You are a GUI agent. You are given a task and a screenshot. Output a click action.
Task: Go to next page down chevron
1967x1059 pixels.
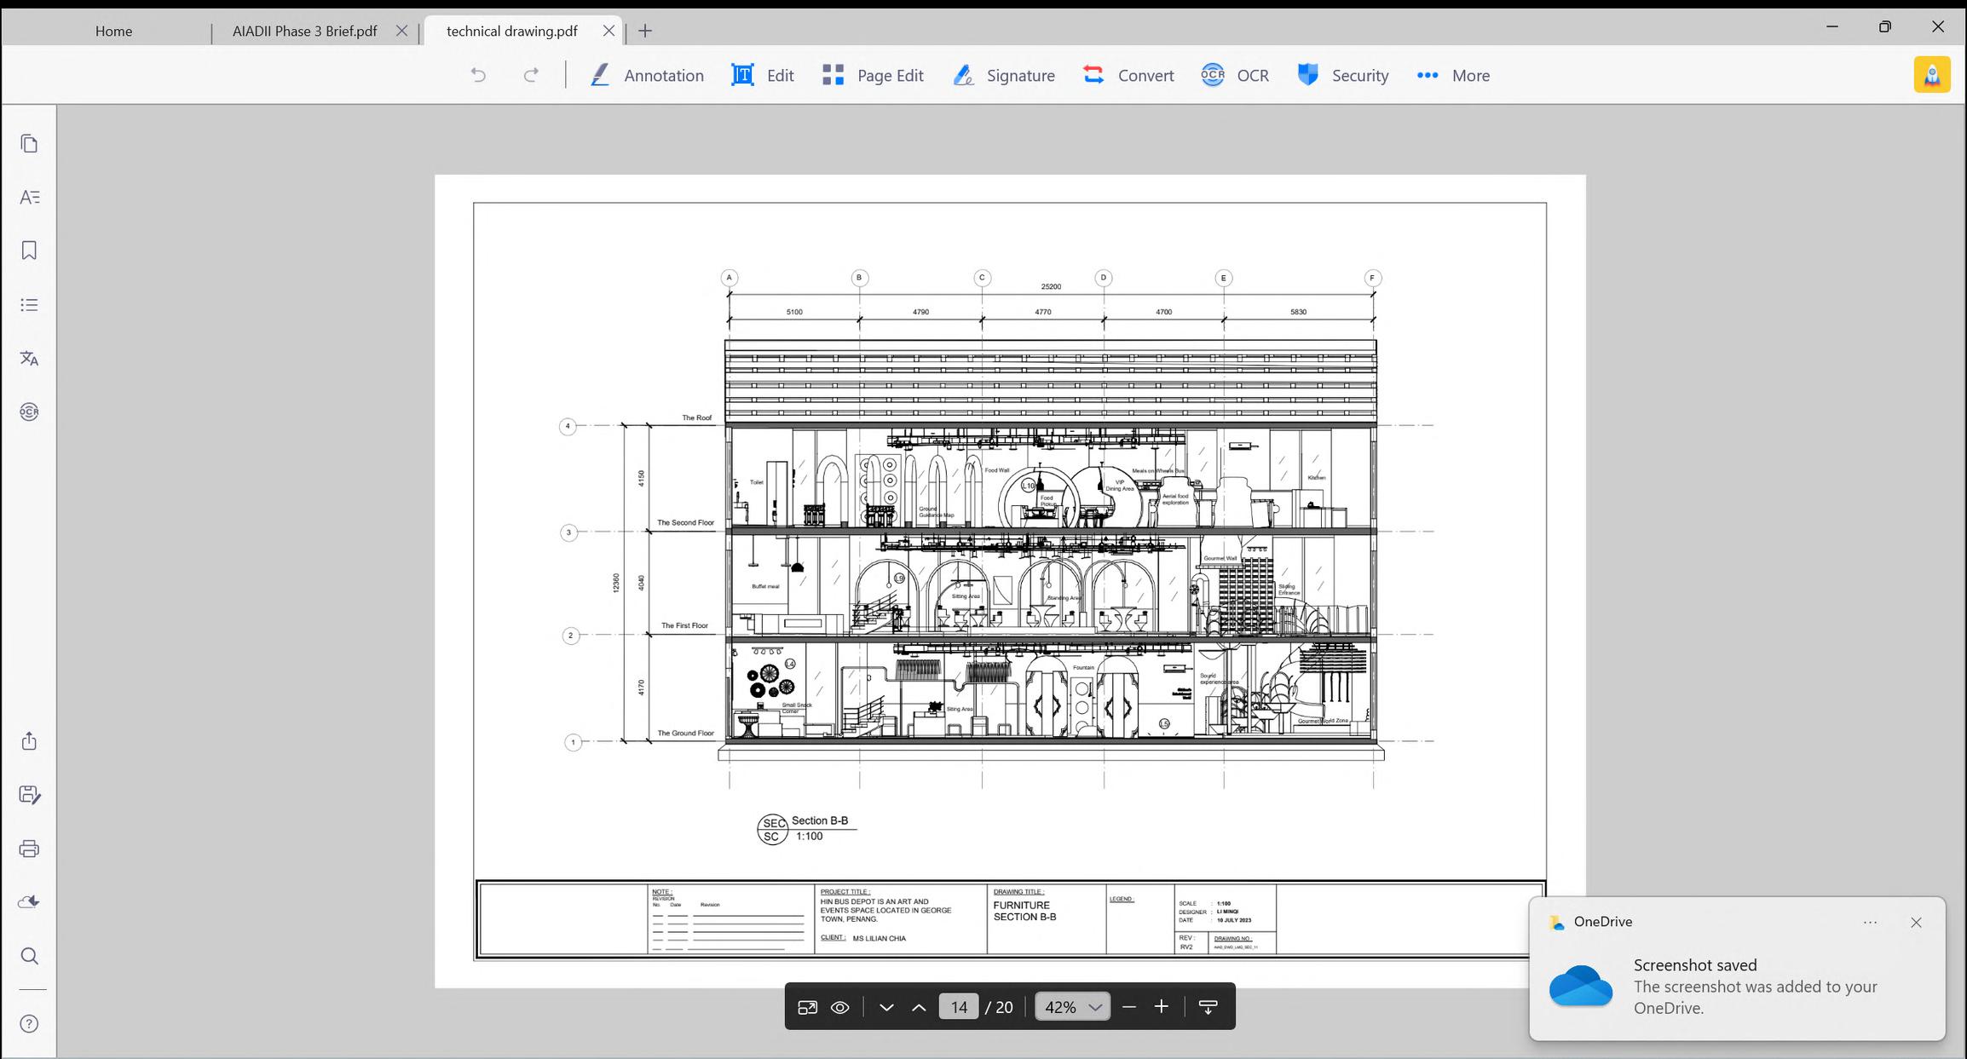pyautogui.click(x=886, y=1007)
